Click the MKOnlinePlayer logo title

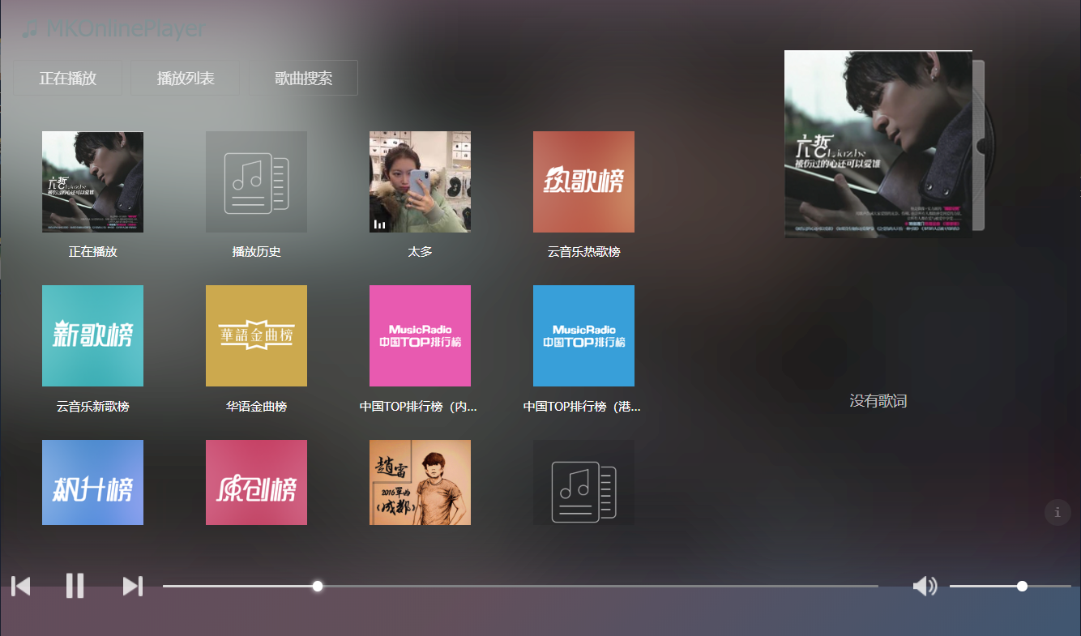click(113, 29)
